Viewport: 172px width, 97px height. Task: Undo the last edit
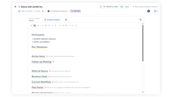click(70, 26)
